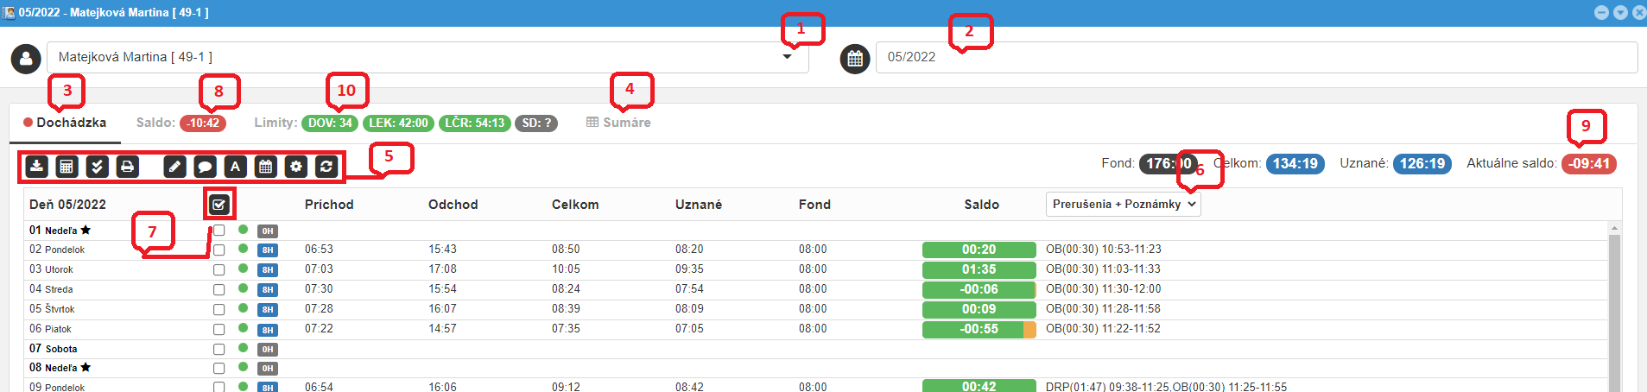Tick the checkbox for 05 Štvrtok
The height and width of the screenshot is (392, 1647).
point(219,309)
